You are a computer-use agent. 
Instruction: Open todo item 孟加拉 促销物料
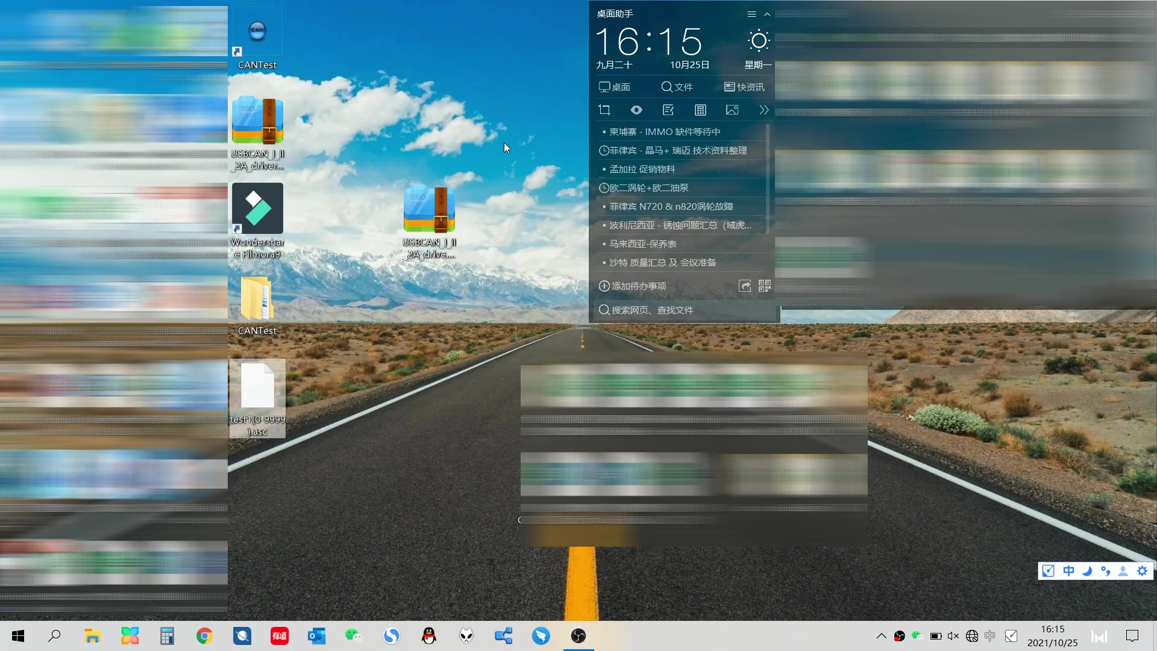tap(642, 169)
